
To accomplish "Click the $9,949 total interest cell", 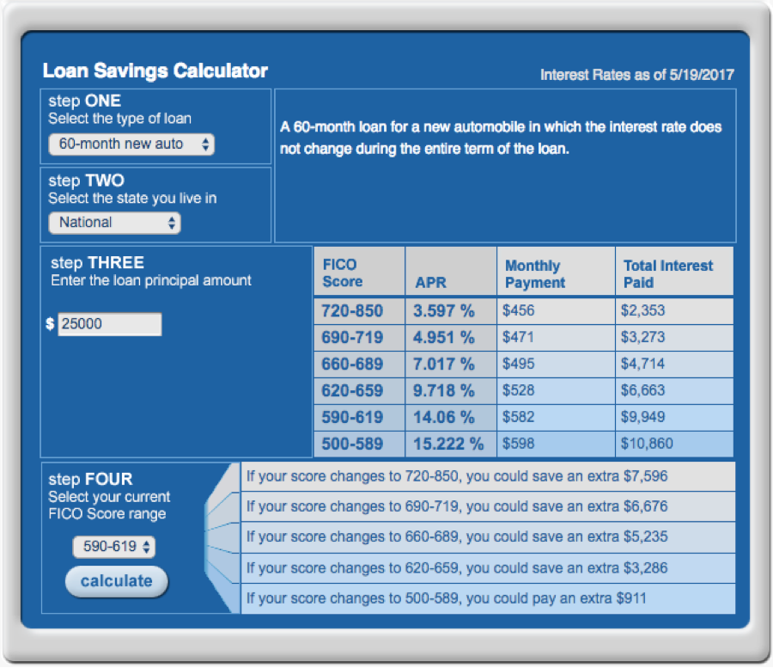I will point(674,417).
